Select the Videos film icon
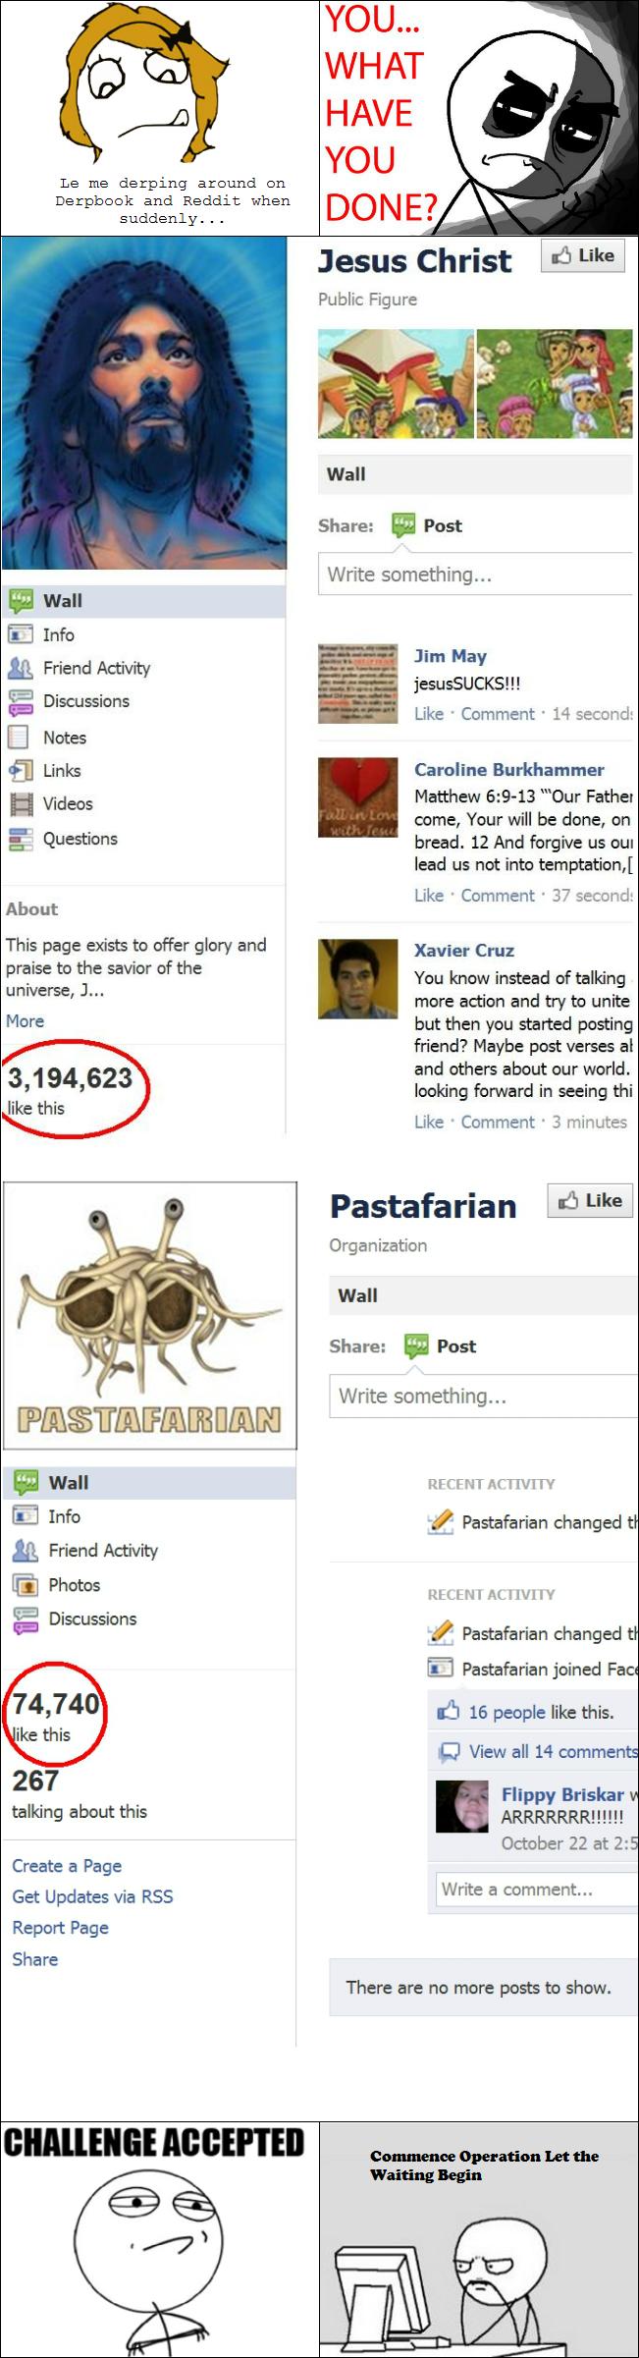 click(x=20, y=804)
